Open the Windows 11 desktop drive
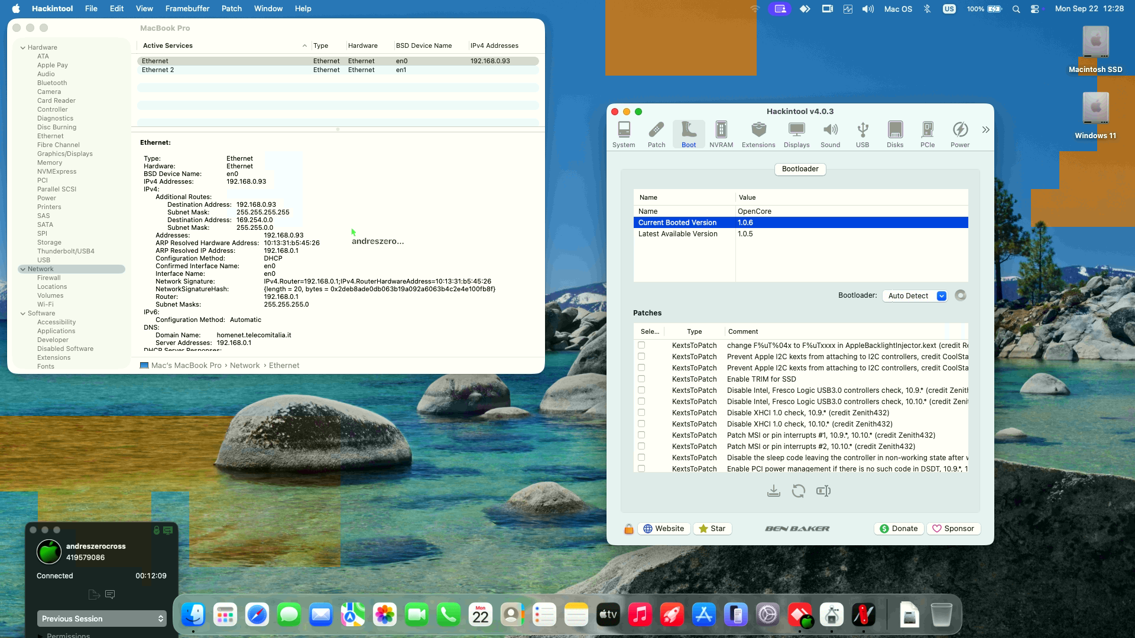Viewport: 1135px width, 638px height. click(1095, 116)
